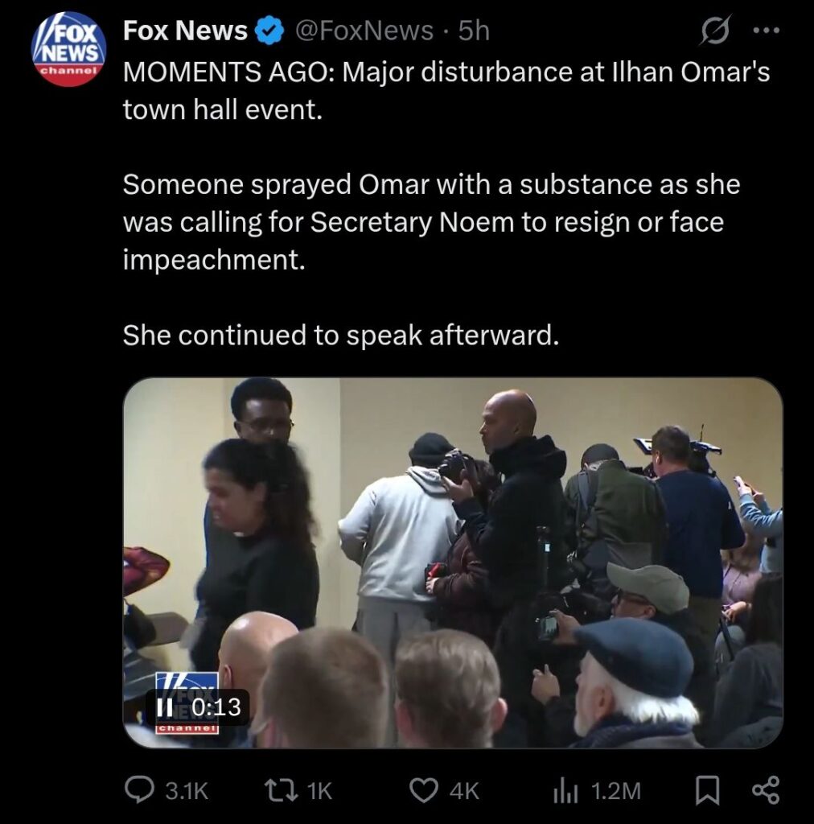Click the Grok slashed-circle icon
814x824 pixels.
(x=715, y=31)
